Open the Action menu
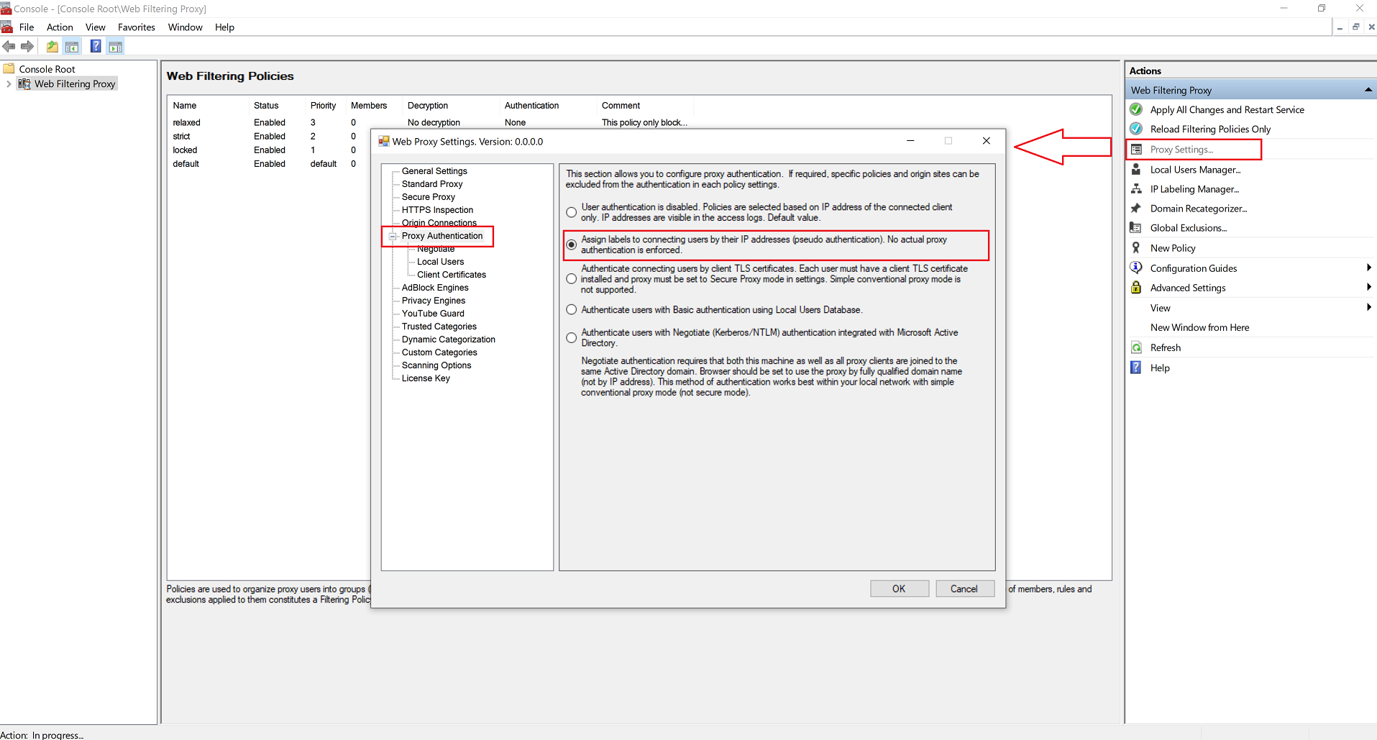The image size is (1377, 740). pos(60,27)
